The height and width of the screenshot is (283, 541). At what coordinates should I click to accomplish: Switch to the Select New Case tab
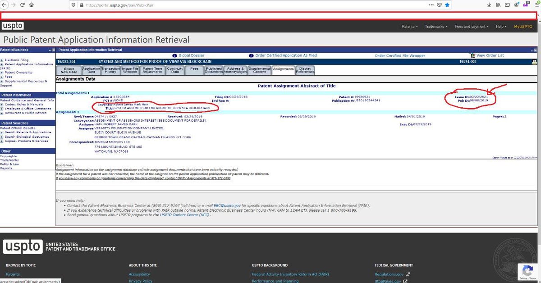click(69, 70)
